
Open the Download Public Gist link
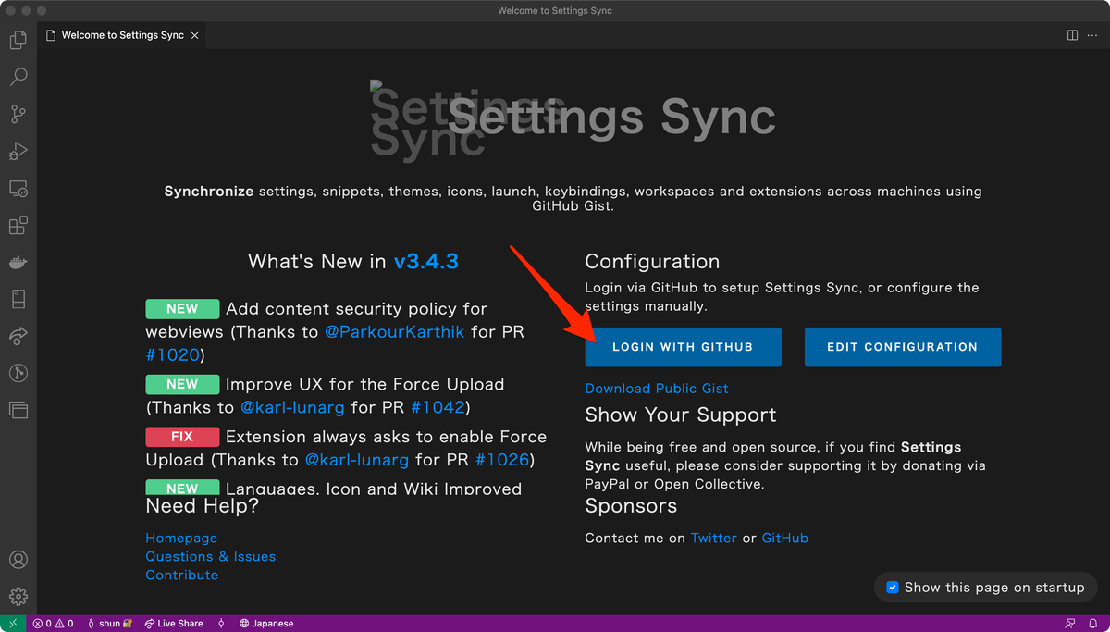pos(657,389)
